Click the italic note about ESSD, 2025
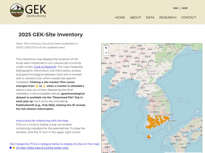 (47, 45)
